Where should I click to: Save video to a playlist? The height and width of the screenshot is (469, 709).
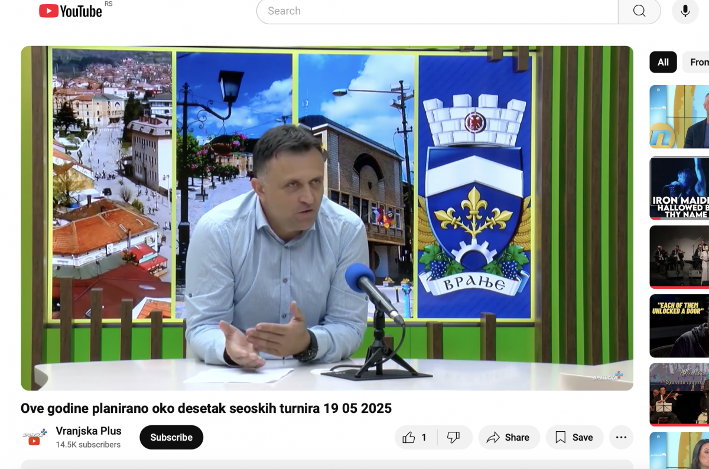[x=574, y=437]
